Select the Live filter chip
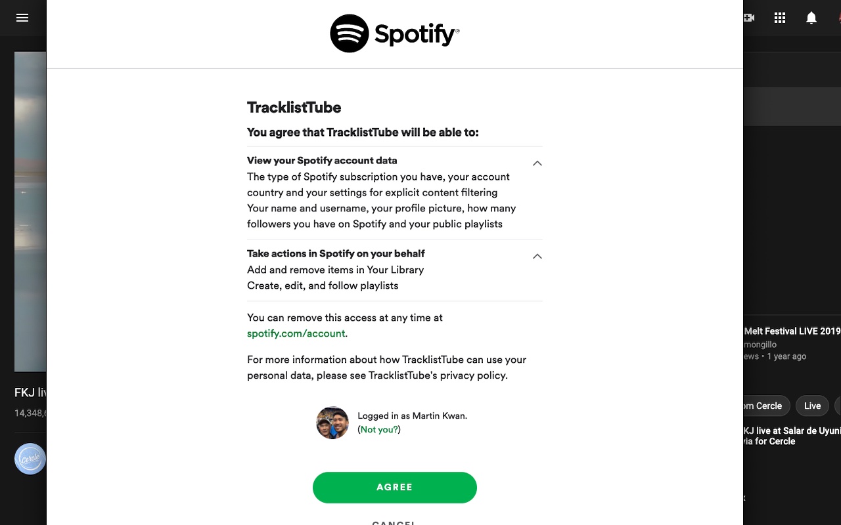Image resolution: width=841 pixels, height=525 pixels. (x=812, y=406)
